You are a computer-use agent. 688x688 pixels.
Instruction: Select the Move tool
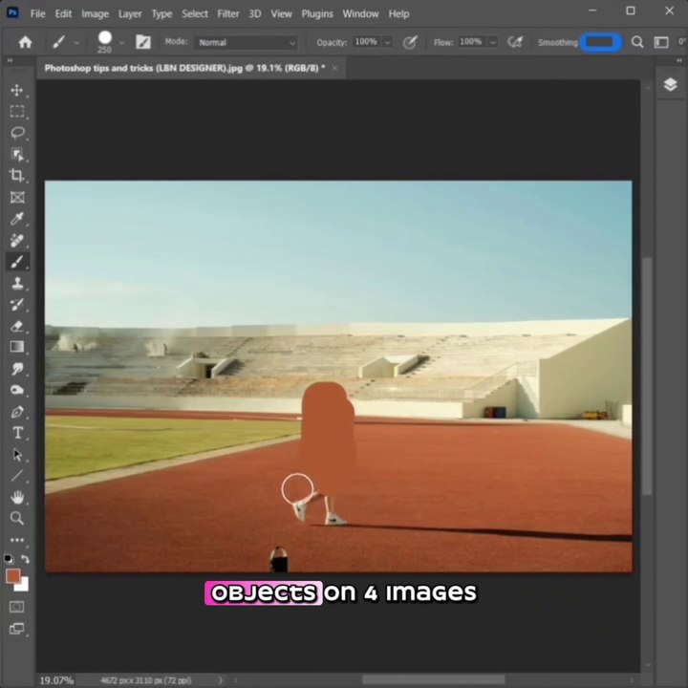[x=16, y=91]
